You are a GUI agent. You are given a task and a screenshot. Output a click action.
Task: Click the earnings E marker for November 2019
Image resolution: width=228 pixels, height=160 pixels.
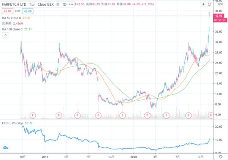pyautogui.click(x=122, y=116)
